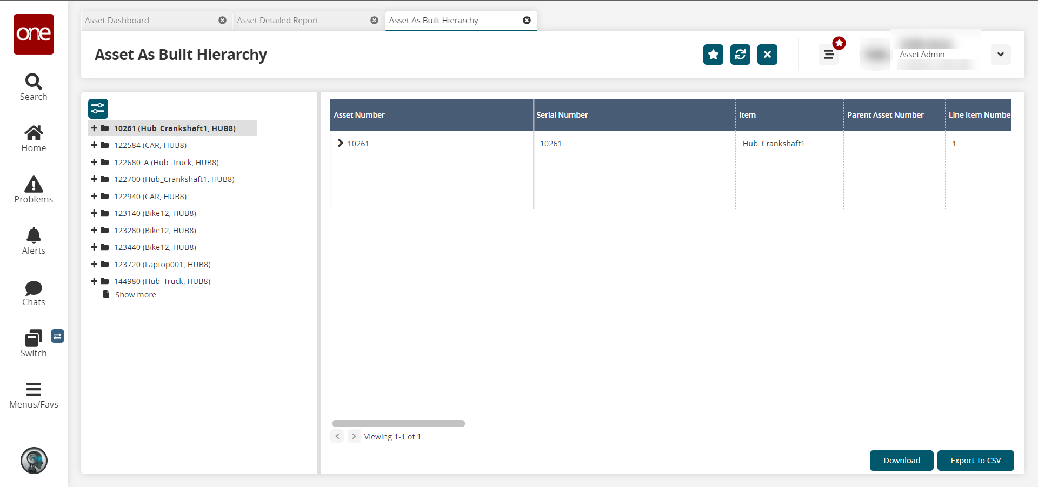Expand tree node 122680_A (Hub_Truck, HUB8)
The image size is (1038, 487).
click(x=94, y=163)
